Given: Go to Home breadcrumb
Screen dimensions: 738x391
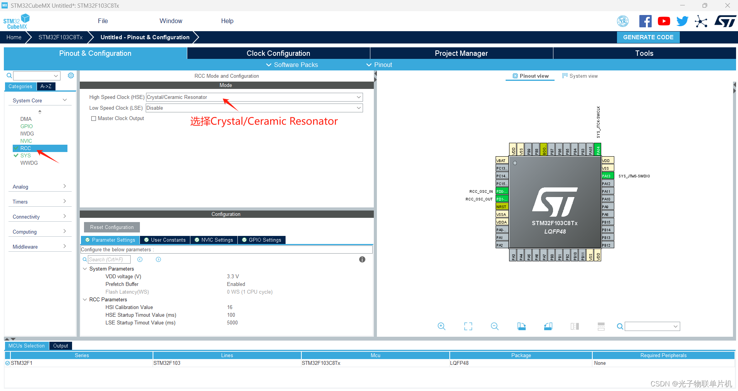Looking at the screenshot, I should pyautogui.click(x=14, y=37).
